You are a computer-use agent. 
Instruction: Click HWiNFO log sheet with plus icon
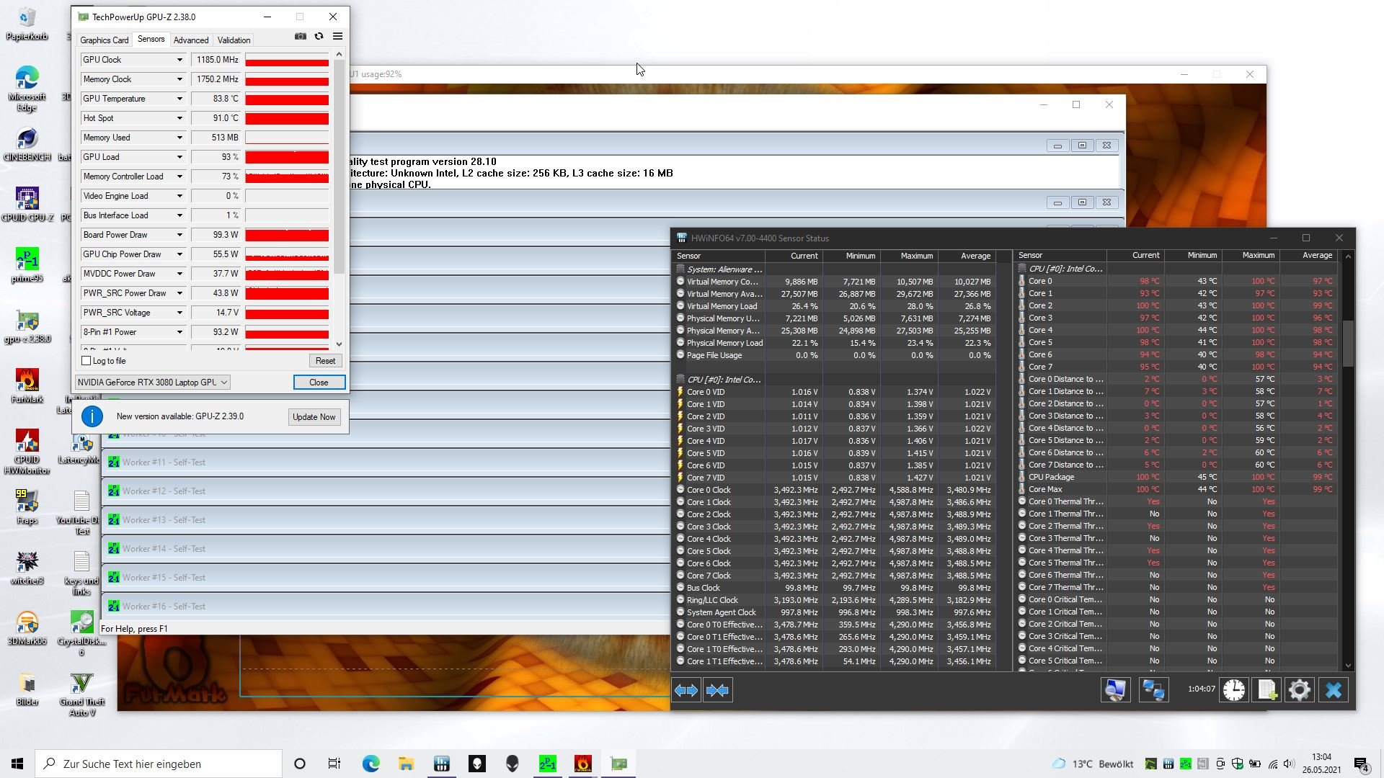pos(1267,690)
